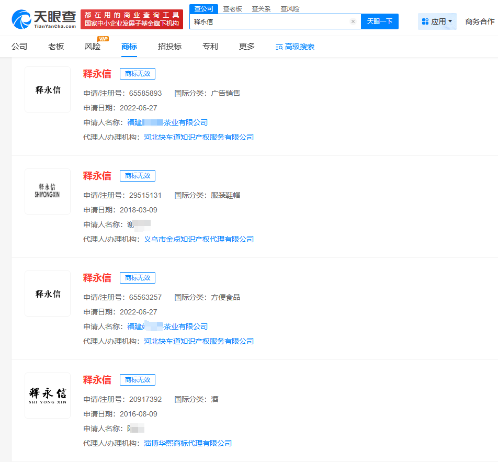Screen dimensions: 498x462
Task: Open trademark thumbnail with SHIYONGXIN text
Action: click(x=48, y=191)
